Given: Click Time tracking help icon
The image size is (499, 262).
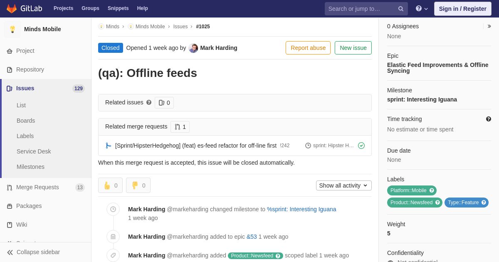Looking at the screenshot, I should point(489,119).
